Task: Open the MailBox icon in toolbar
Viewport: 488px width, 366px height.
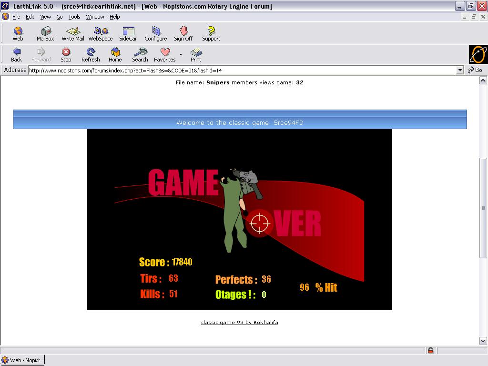Action: (x=45, y=33)
